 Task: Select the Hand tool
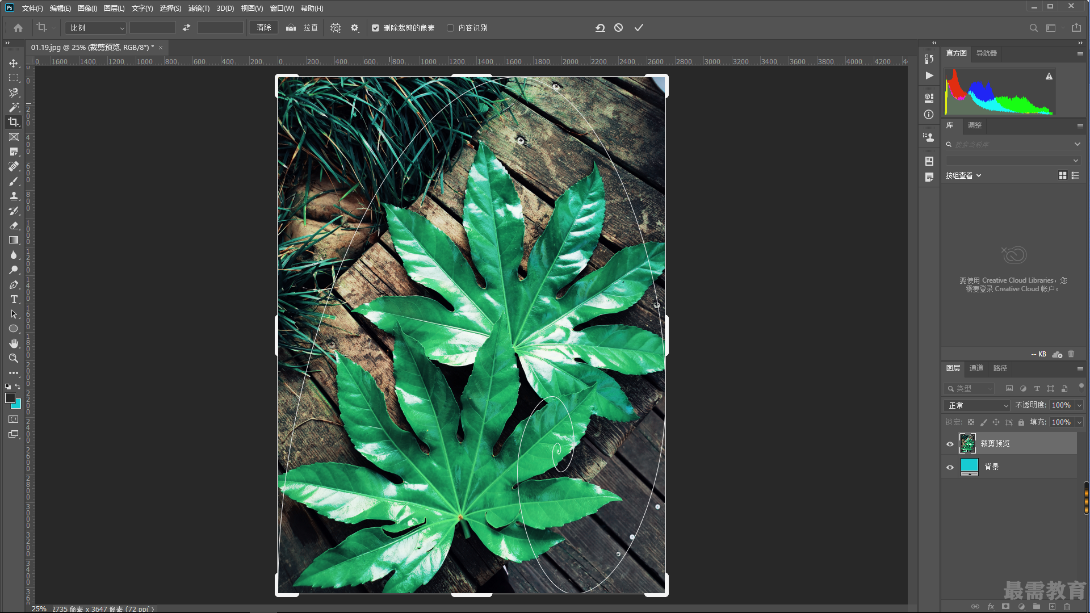coord(14,343)
